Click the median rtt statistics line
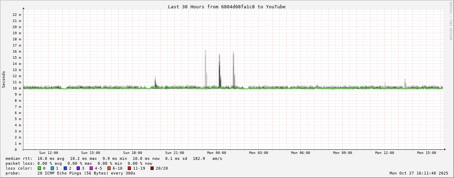Viewport: 454px width, 178px height. [114, 158]
